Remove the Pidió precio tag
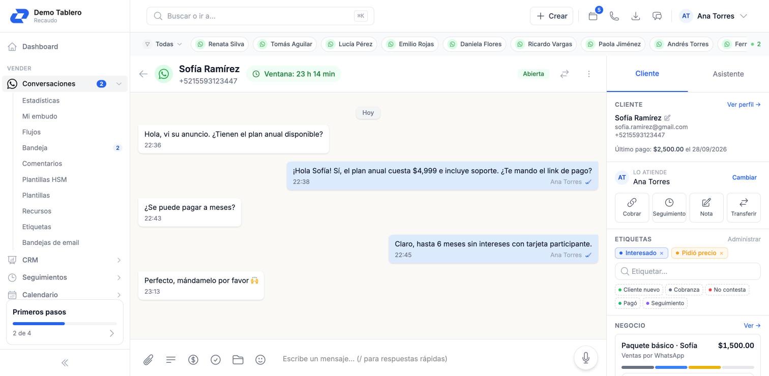The height and width of the screenshot is (376, 769). [x=721, y=253]
